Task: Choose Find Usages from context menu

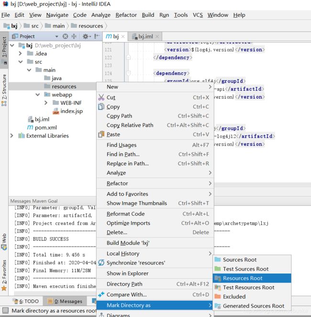Action: pyautogui.click(x=155, y=145)
